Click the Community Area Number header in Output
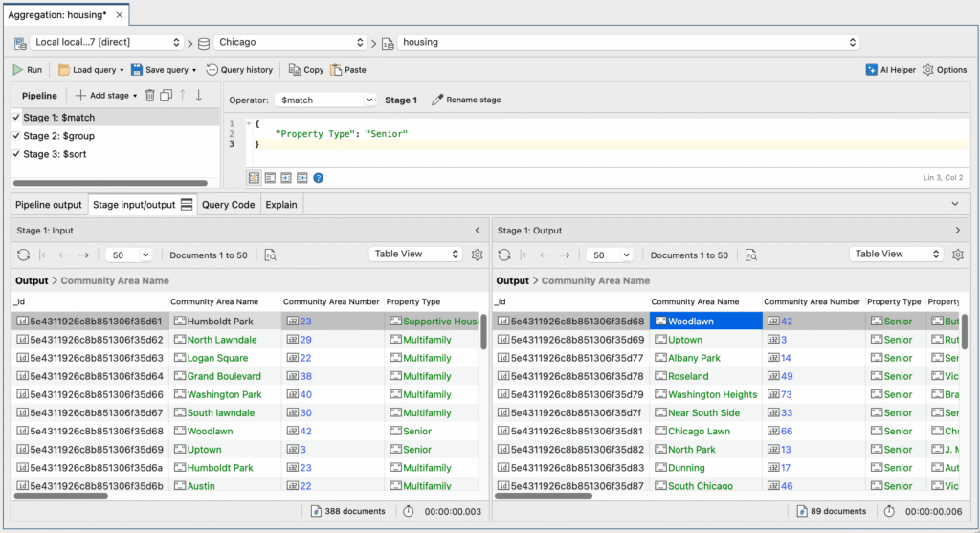This screenshot has height=533, width=980. click(812, 301)
